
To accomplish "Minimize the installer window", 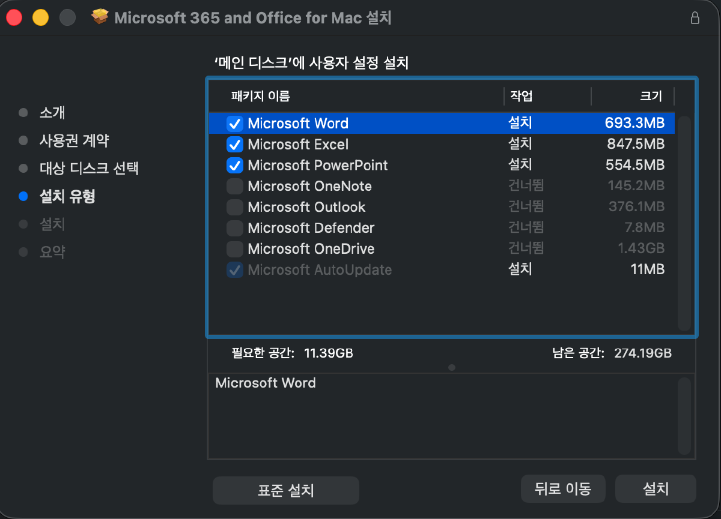I will click(x=40, y=18).
